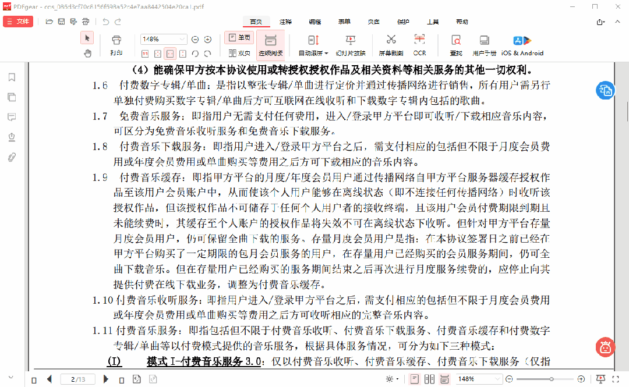Click the Save As icon in quick access bar
The height and width of the screenshot is (387, 629).
[x=73, y=22]
